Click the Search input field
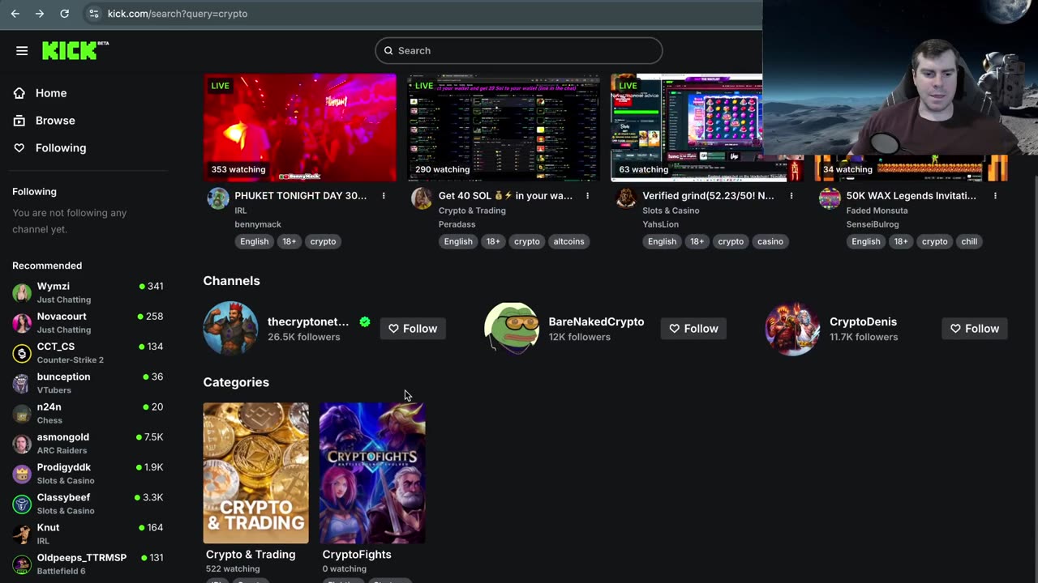1038x583 pixels. 519,50
